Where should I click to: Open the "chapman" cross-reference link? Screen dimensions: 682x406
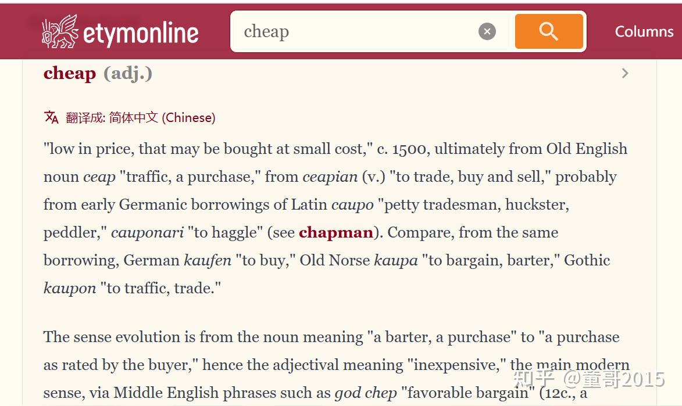336,232
